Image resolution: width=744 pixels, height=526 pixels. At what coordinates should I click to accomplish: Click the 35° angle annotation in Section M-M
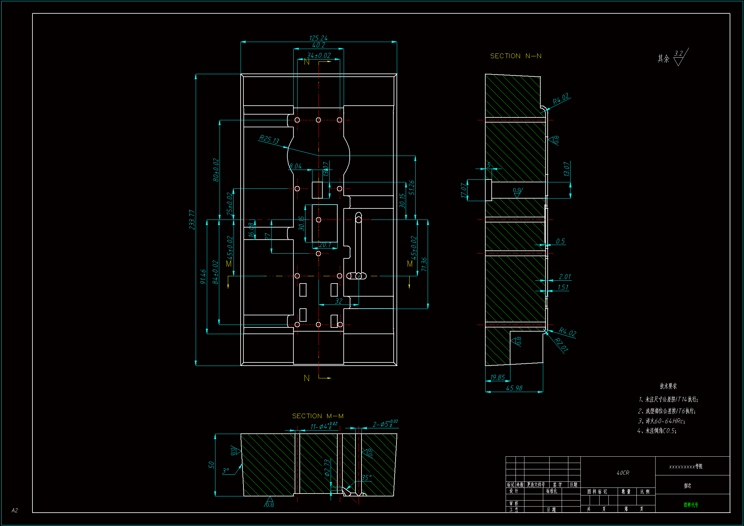pyautogui.click(x=366, y=478)
